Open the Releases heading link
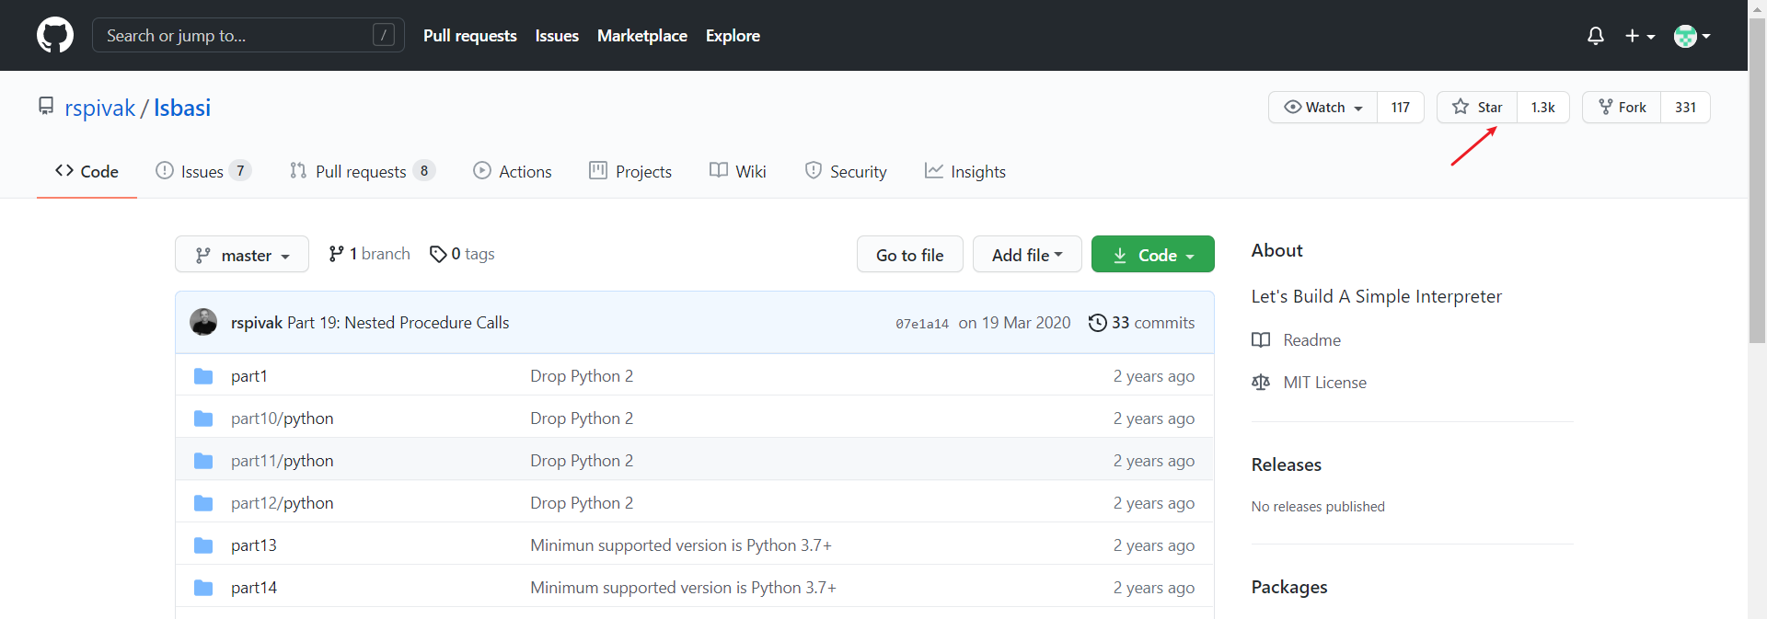This screenshot has width=1767, height=619. pos(1287,464)
